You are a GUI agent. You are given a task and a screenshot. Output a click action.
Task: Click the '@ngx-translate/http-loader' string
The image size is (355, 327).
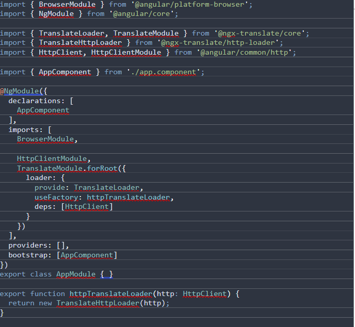coord(218,43)
